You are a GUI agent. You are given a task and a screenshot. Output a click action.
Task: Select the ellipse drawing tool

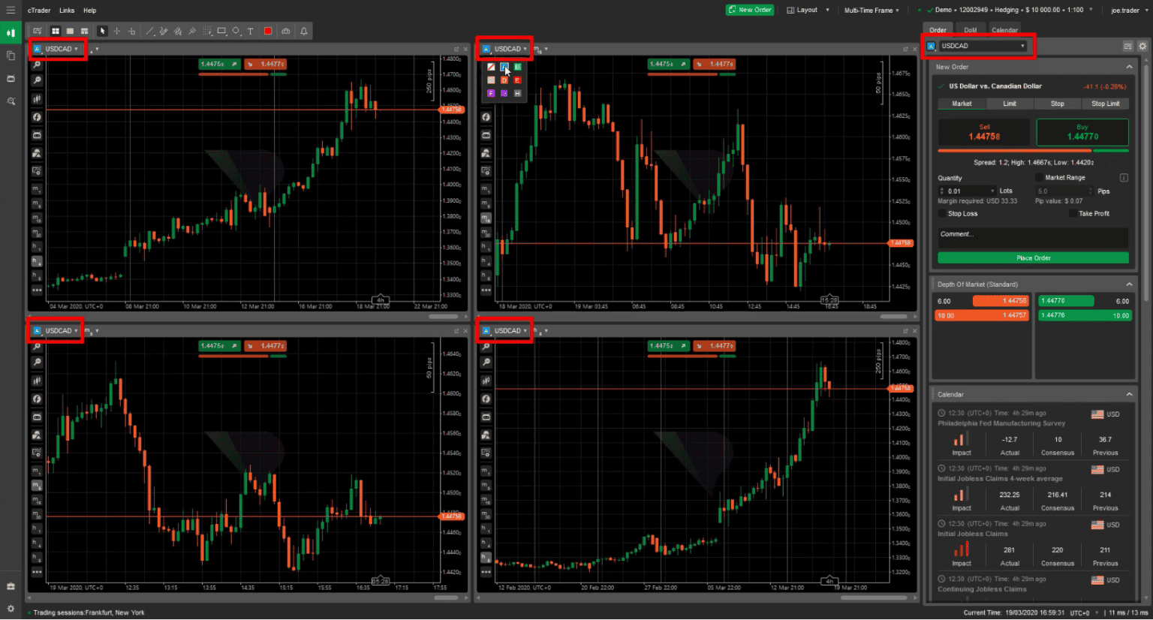click(236, 31)
